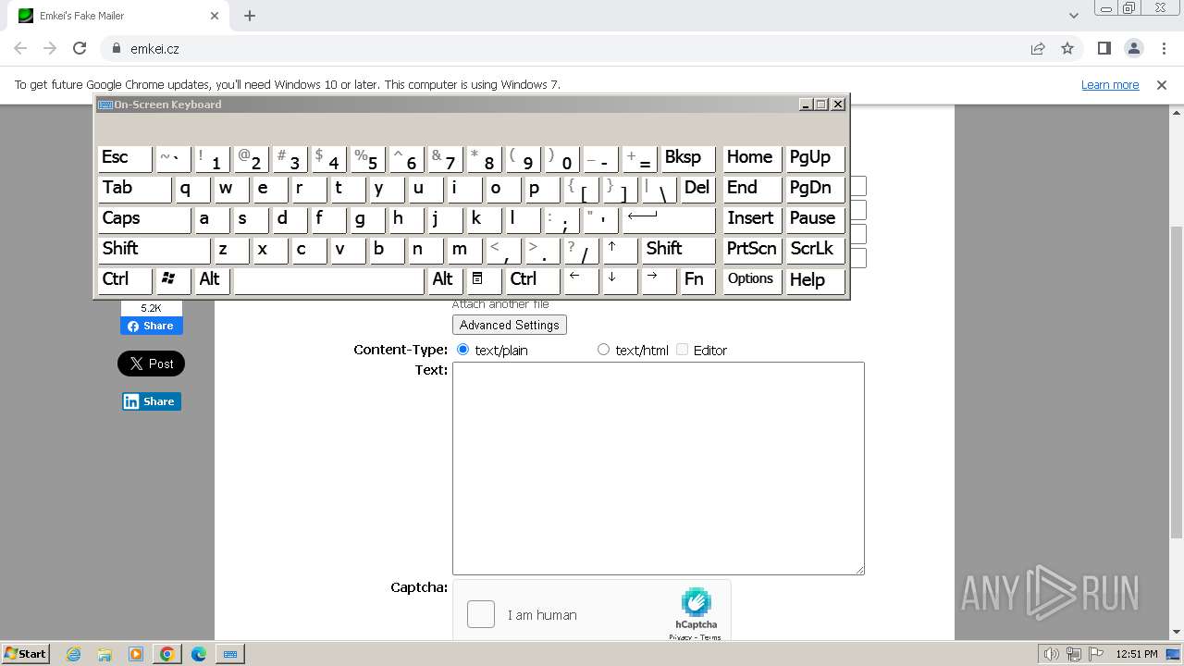The width and height of the screenshot is (1184, 666).
Task: Open the tab search dropdown arrow
Action: pos(1073,16)
